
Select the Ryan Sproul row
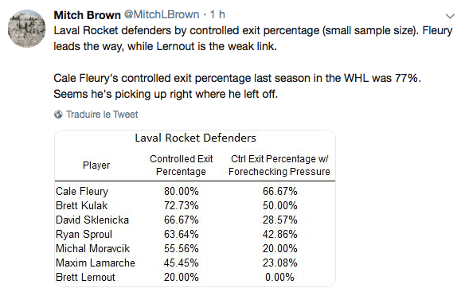[195, 234]
